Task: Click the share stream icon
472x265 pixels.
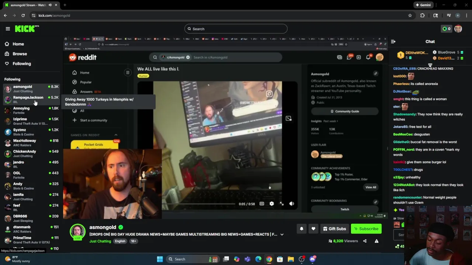Action: [365, 241]
